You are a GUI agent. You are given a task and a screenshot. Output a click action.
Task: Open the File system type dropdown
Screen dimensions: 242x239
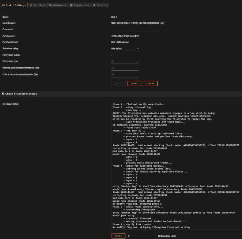(x=125, y=61)
